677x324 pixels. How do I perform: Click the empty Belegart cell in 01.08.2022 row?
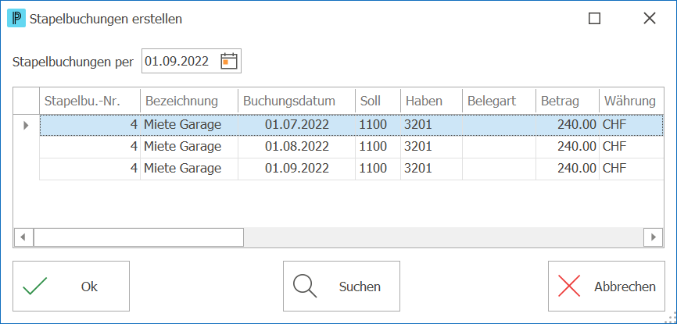coord(500,147)
